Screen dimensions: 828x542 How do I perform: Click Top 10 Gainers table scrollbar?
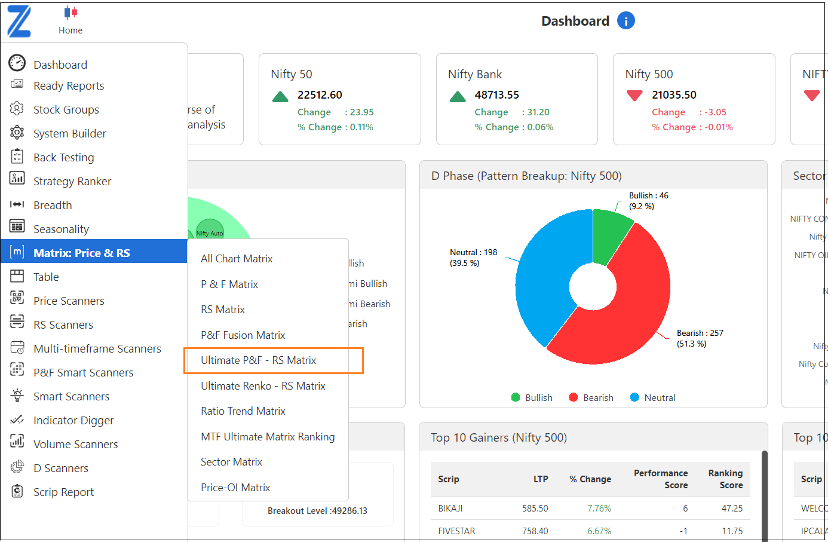tap(765, 495)
